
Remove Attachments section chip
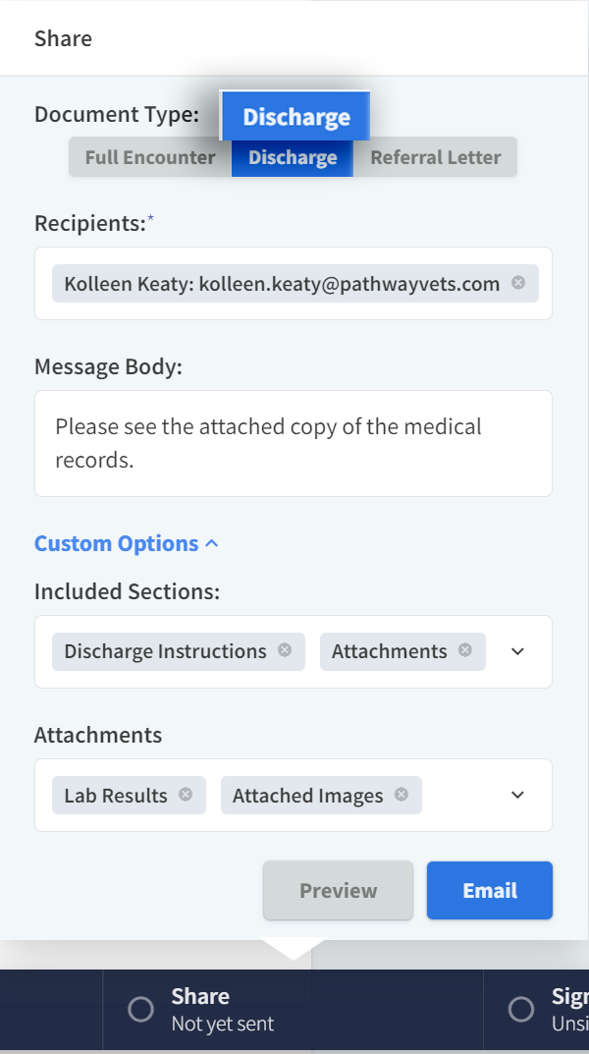[x=465, y=650]
